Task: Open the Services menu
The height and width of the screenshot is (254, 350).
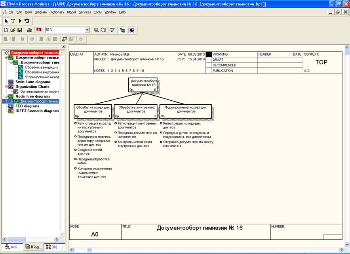Action: tap(85, 12)
